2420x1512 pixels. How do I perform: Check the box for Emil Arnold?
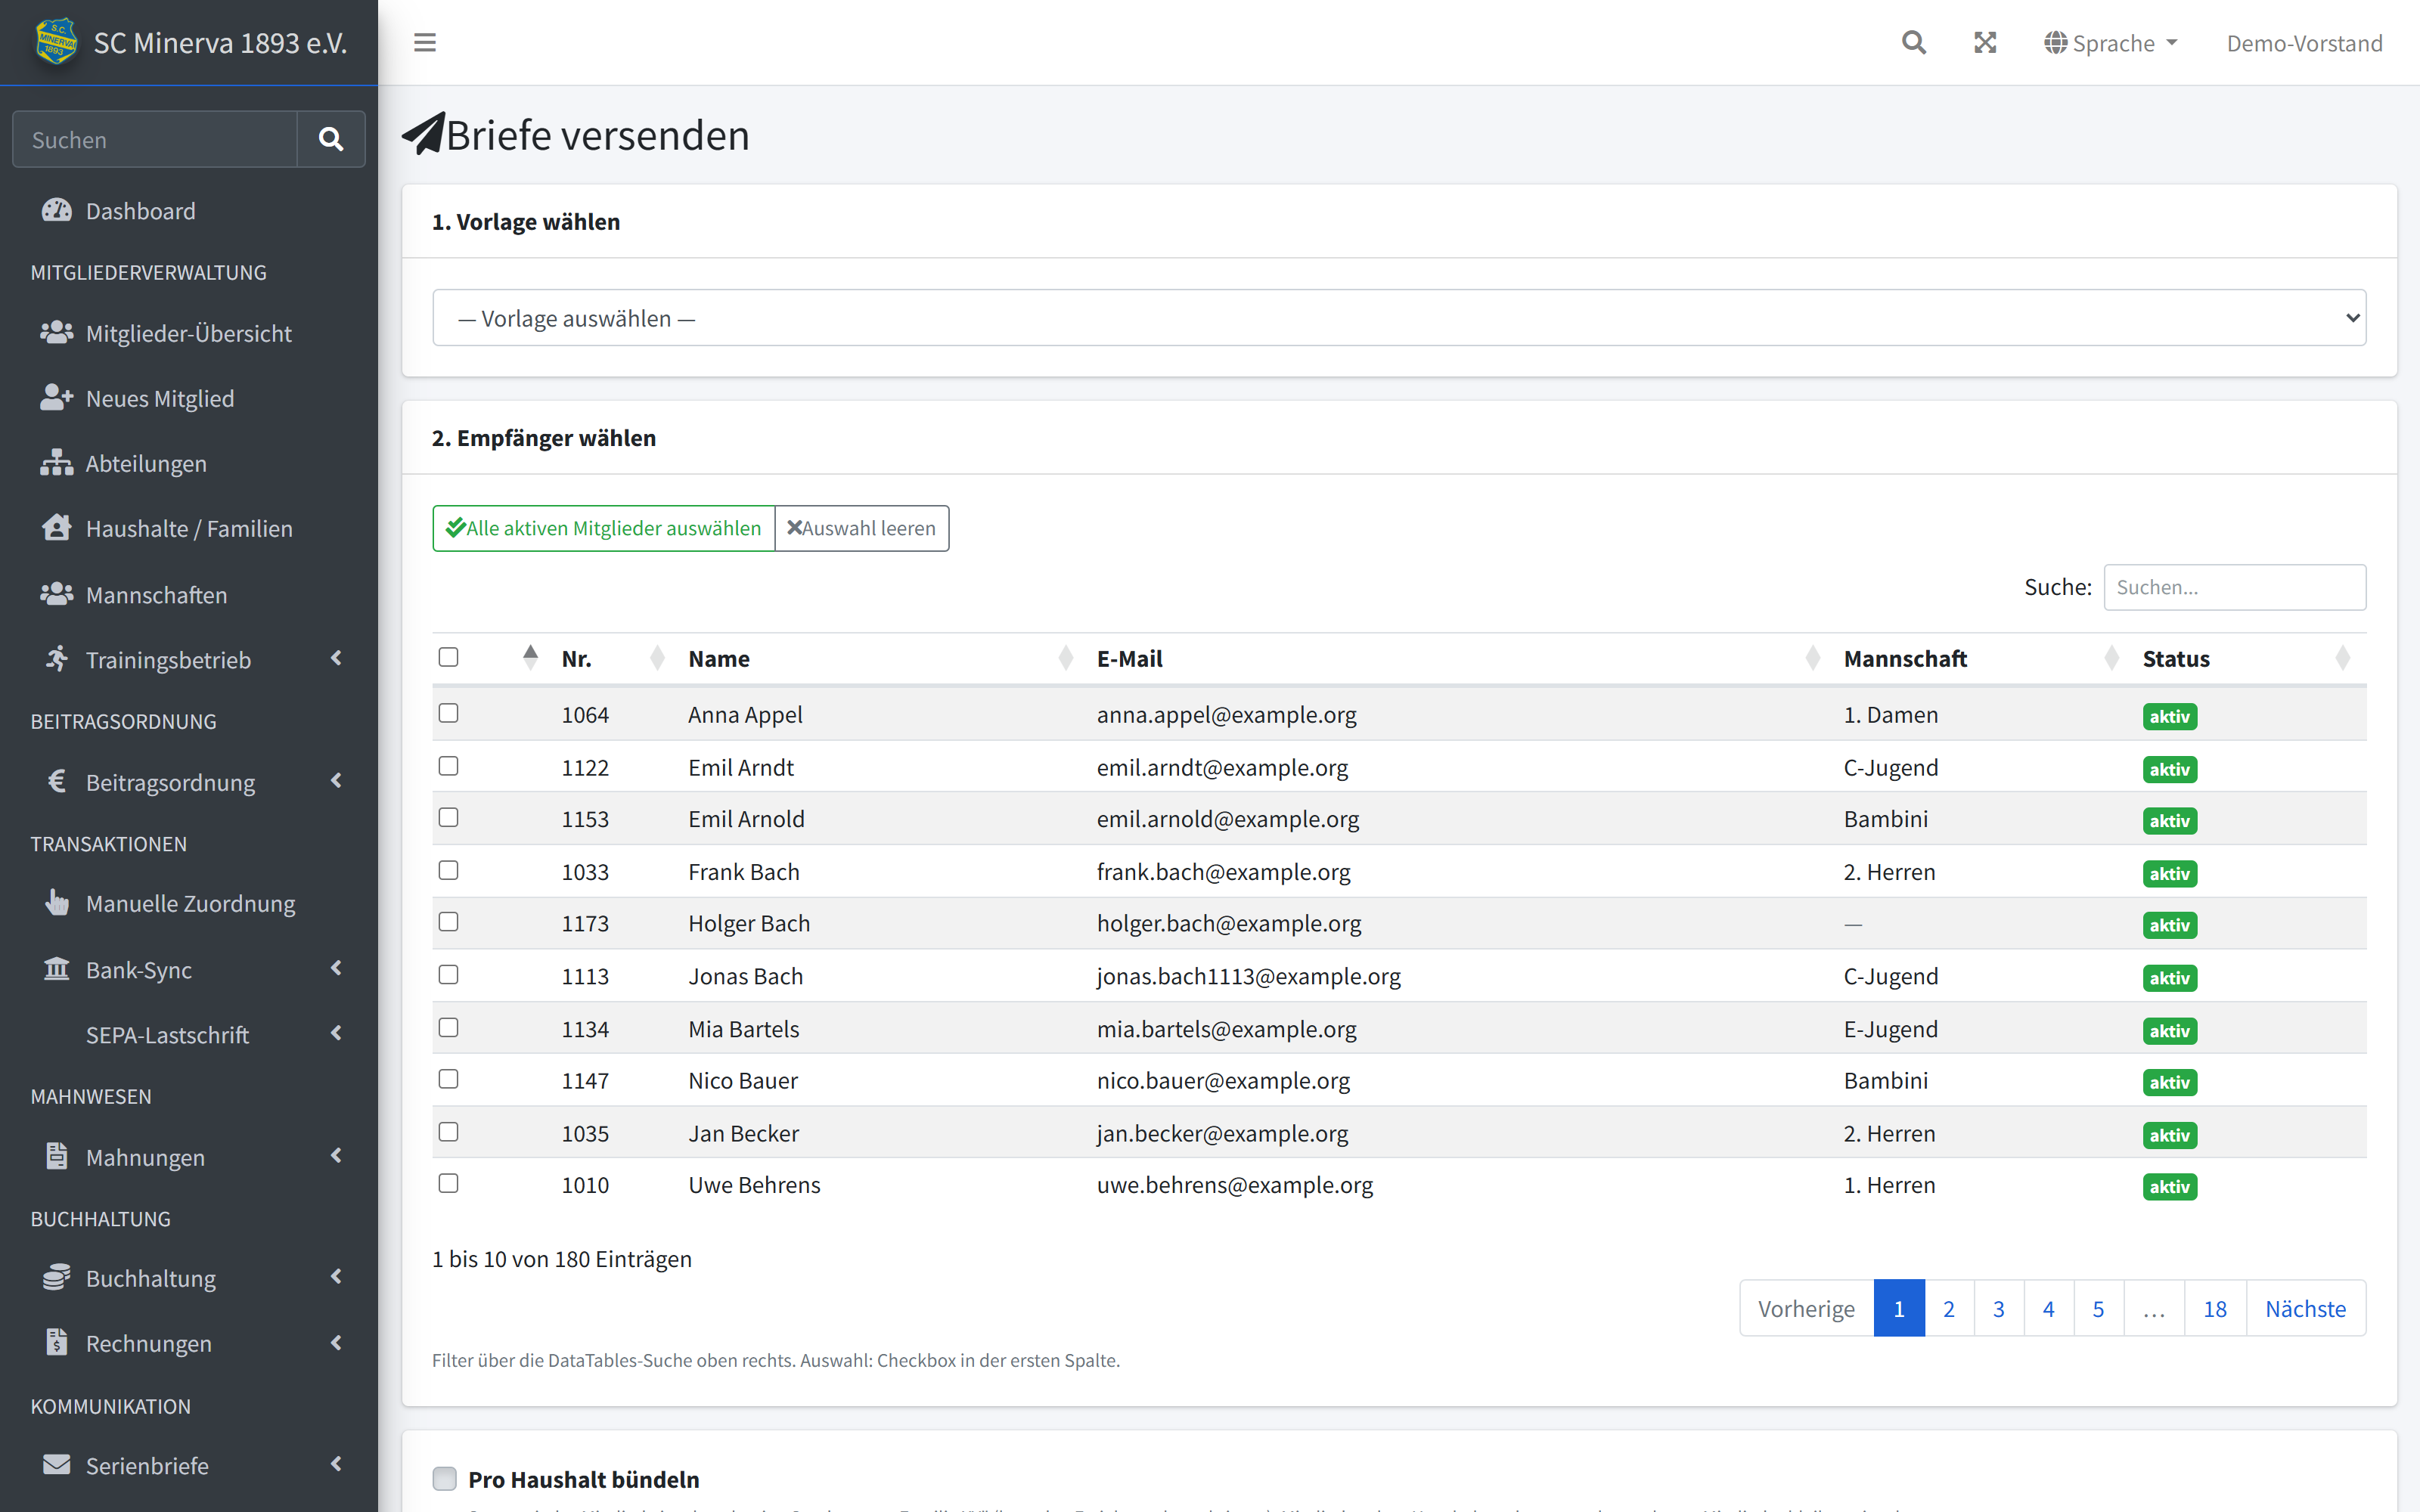pyautogui.click(x=448, y=818)
